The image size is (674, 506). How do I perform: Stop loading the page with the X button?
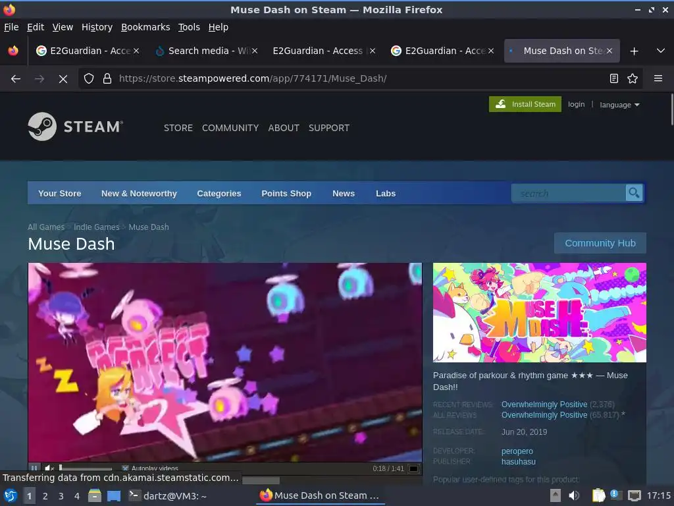(x=63, y=79)
